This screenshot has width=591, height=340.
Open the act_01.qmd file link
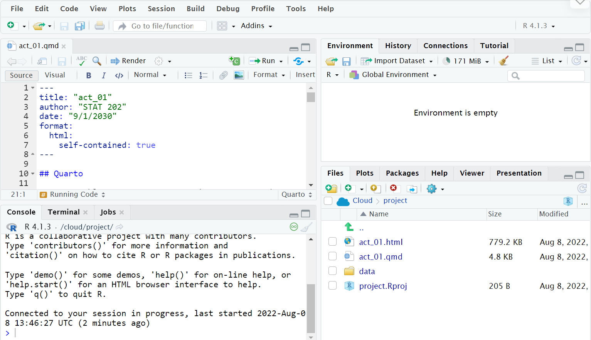click(381, 257)
